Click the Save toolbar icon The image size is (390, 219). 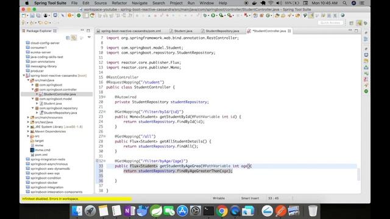[x=32, y=15]
